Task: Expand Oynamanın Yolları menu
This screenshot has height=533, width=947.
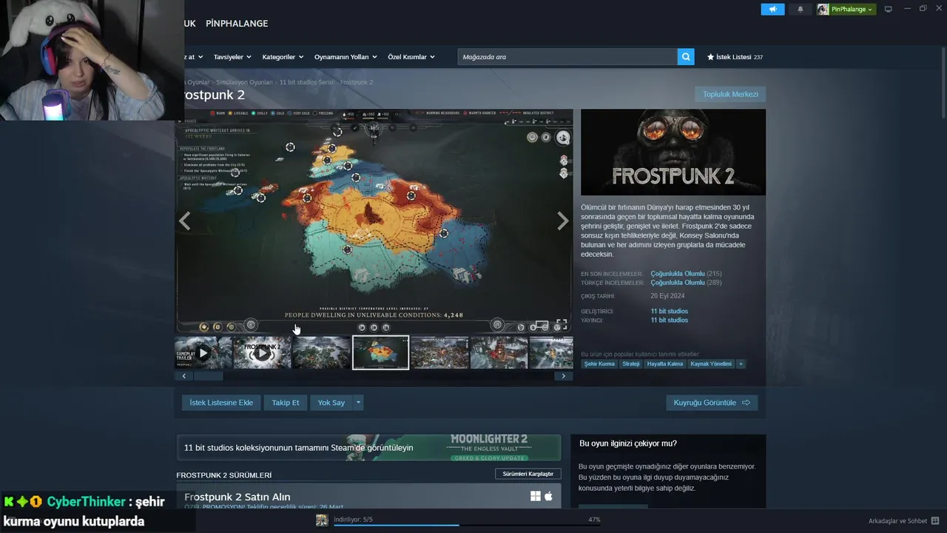Action: point(346,56)
